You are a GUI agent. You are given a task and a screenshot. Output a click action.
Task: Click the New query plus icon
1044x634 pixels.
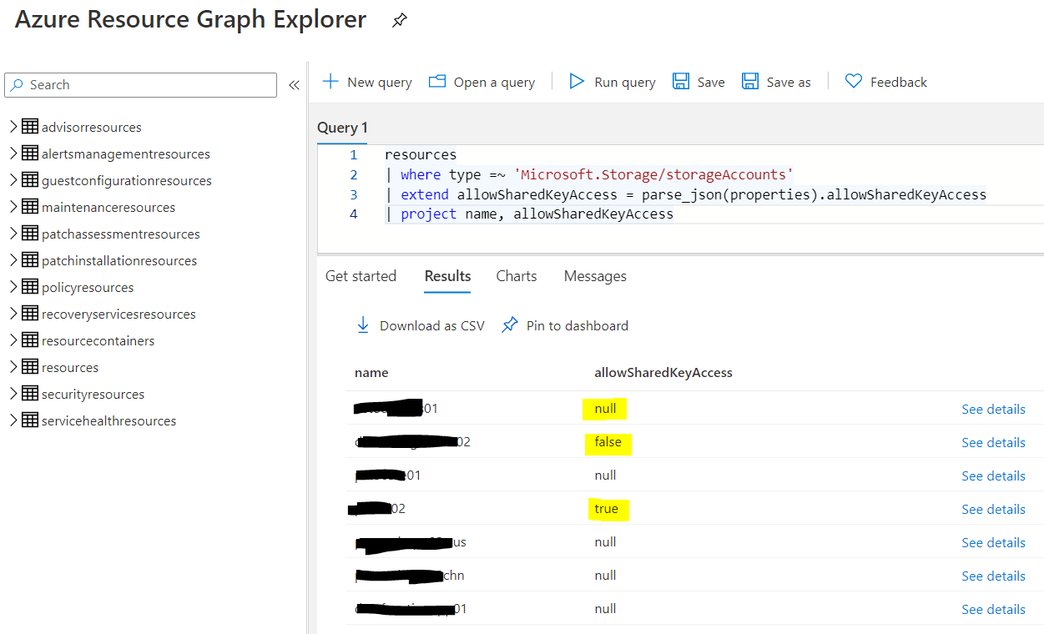(x=330, y=82)
